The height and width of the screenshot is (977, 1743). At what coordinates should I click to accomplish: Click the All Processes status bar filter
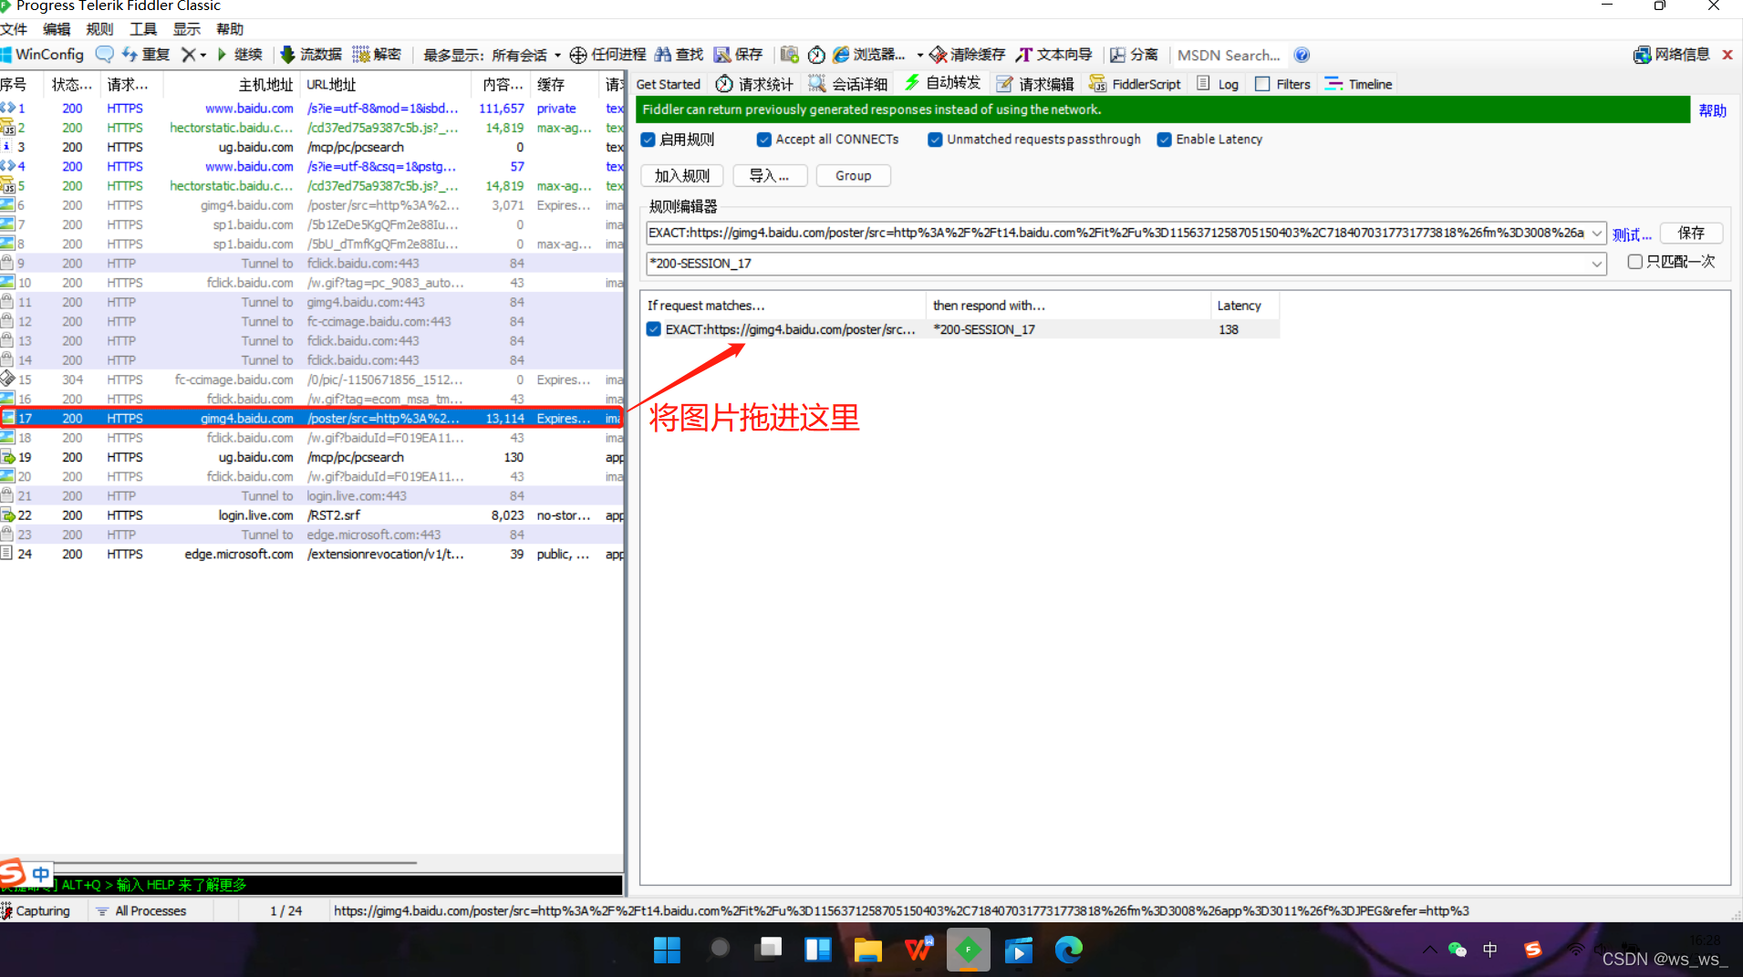coord(142,910)
